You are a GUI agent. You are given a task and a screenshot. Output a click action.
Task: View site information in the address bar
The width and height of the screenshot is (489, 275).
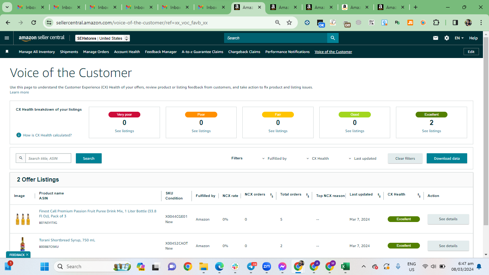pos(49,23)
